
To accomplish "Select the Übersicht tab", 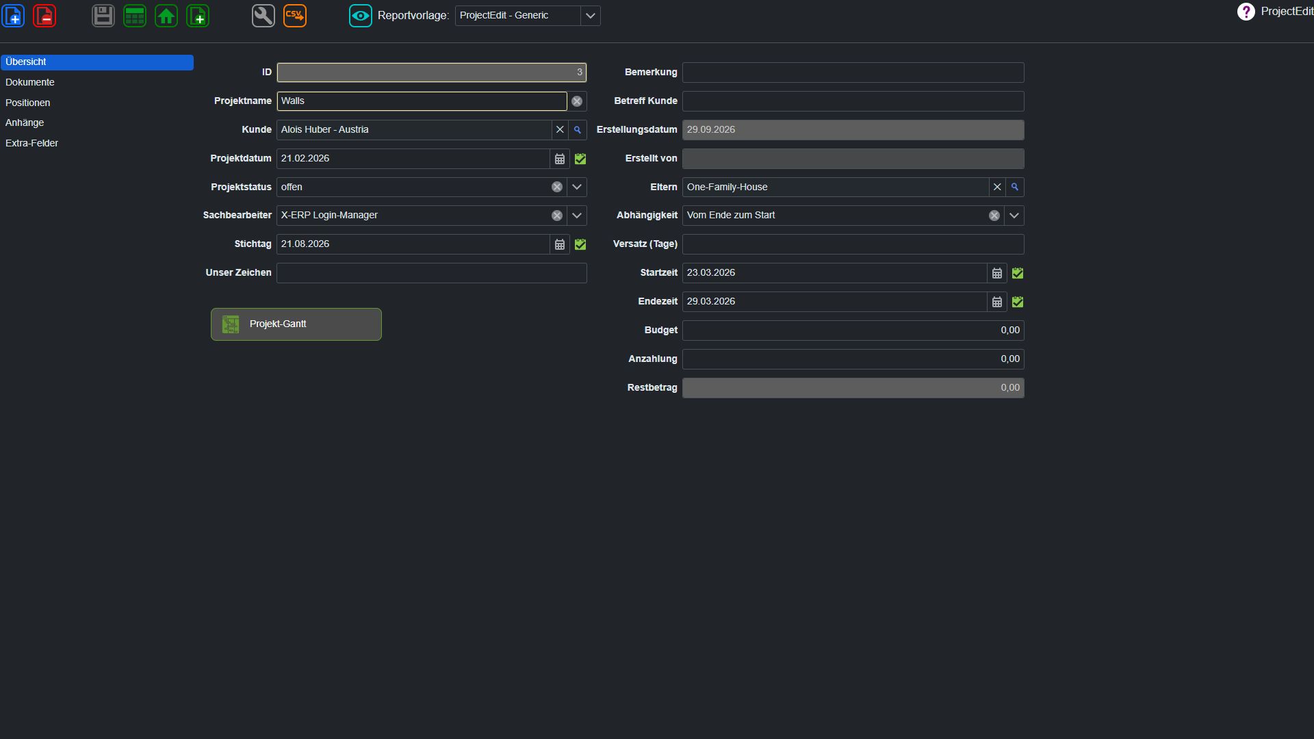I will pyautogui.click(x=97, y=62).
